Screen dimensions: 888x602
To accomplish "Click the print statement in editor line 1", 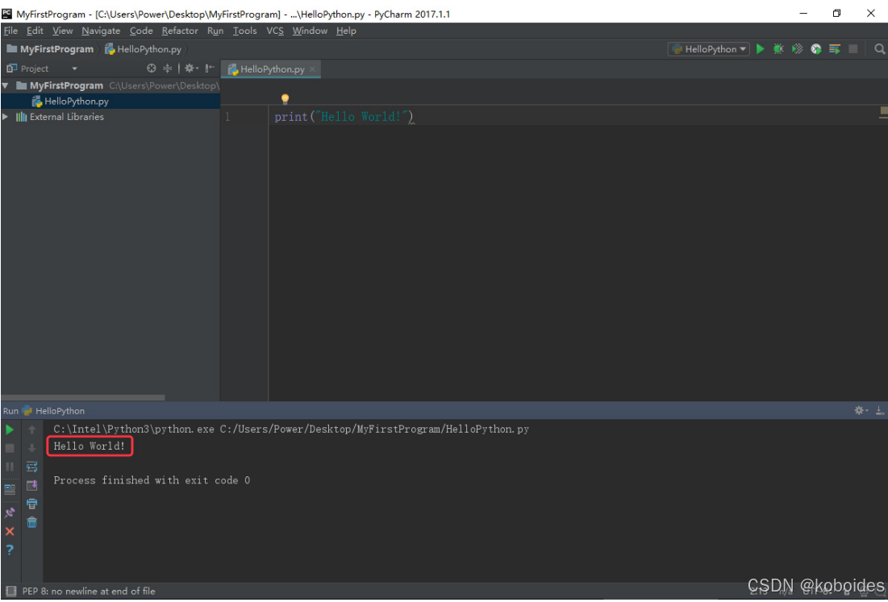I will [344, 117].
